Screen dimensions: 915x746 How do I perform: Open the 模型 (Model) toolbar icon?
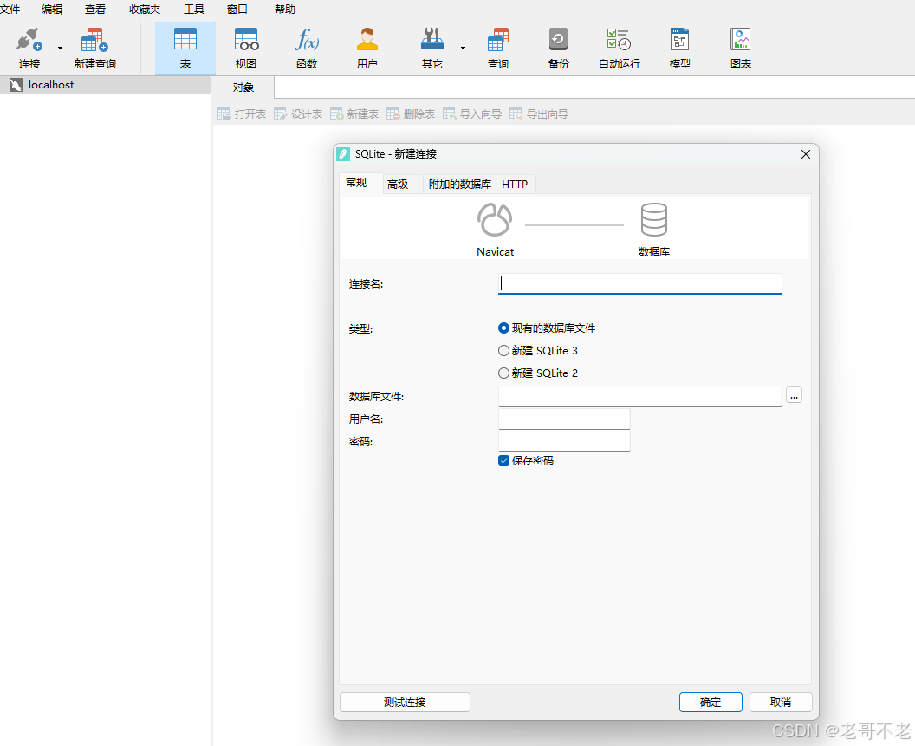680,40
